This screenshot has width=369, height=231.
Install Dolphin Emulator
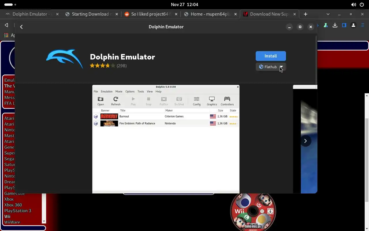point(271,56)
